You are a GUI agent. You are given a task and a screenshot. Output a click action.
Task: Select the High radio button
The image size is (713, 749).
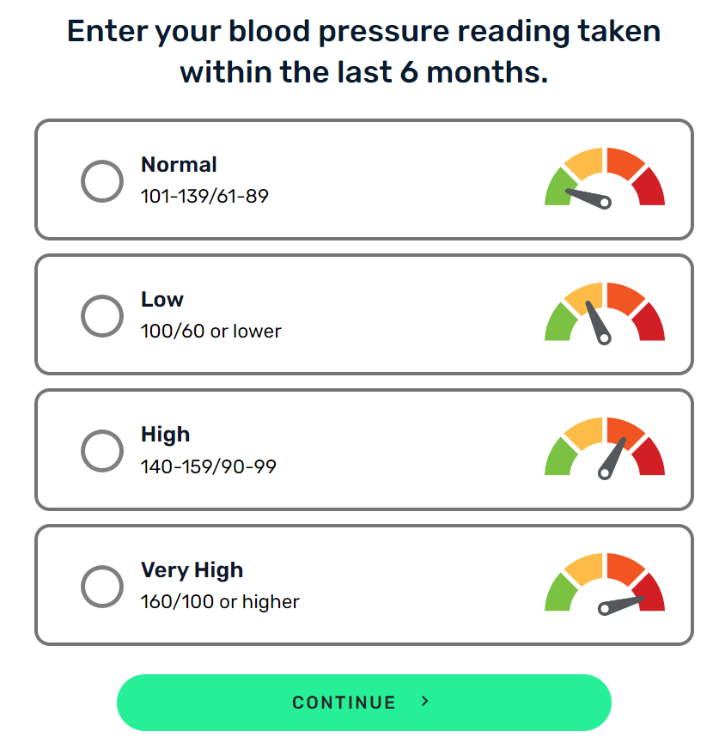coord(102,451)
